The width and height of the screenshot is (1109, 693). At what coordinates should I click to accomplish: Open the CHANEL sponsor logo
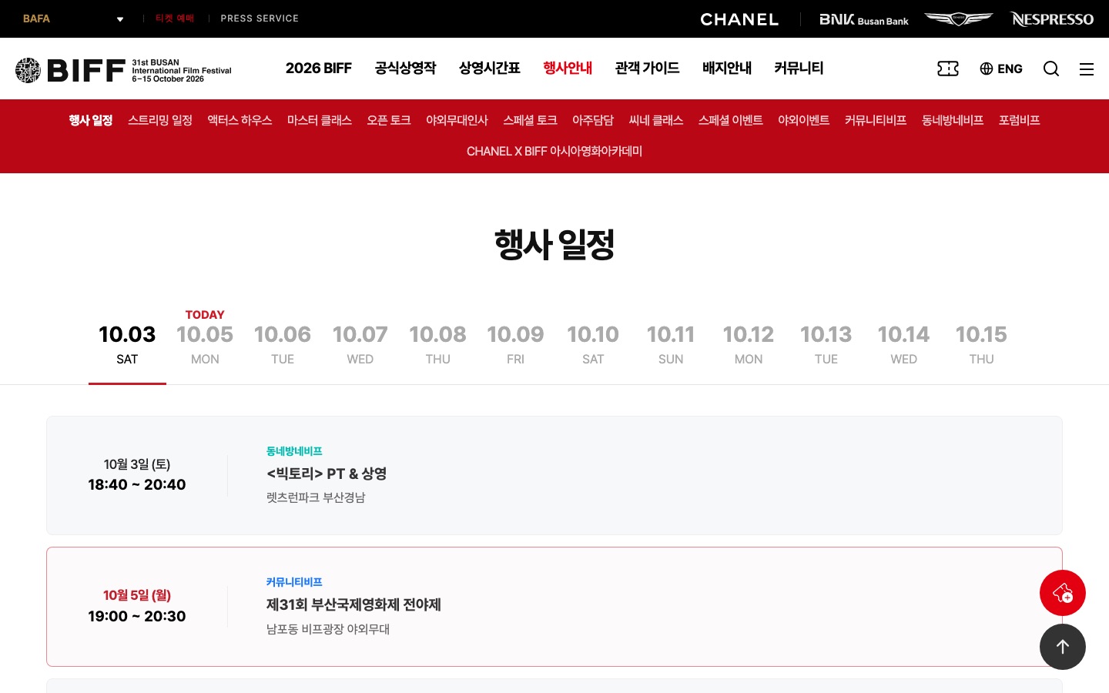point(739,19)
